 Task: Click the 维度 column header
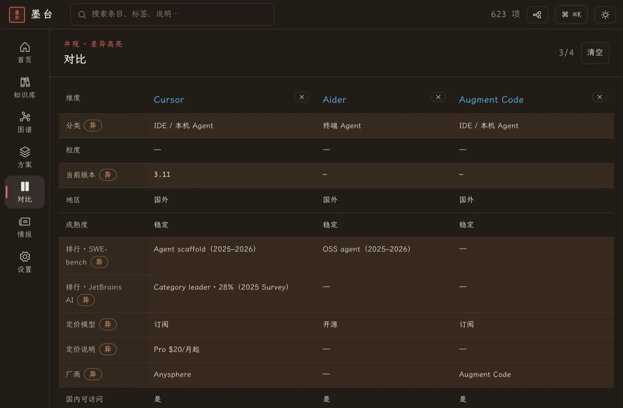tap(73, 98)
